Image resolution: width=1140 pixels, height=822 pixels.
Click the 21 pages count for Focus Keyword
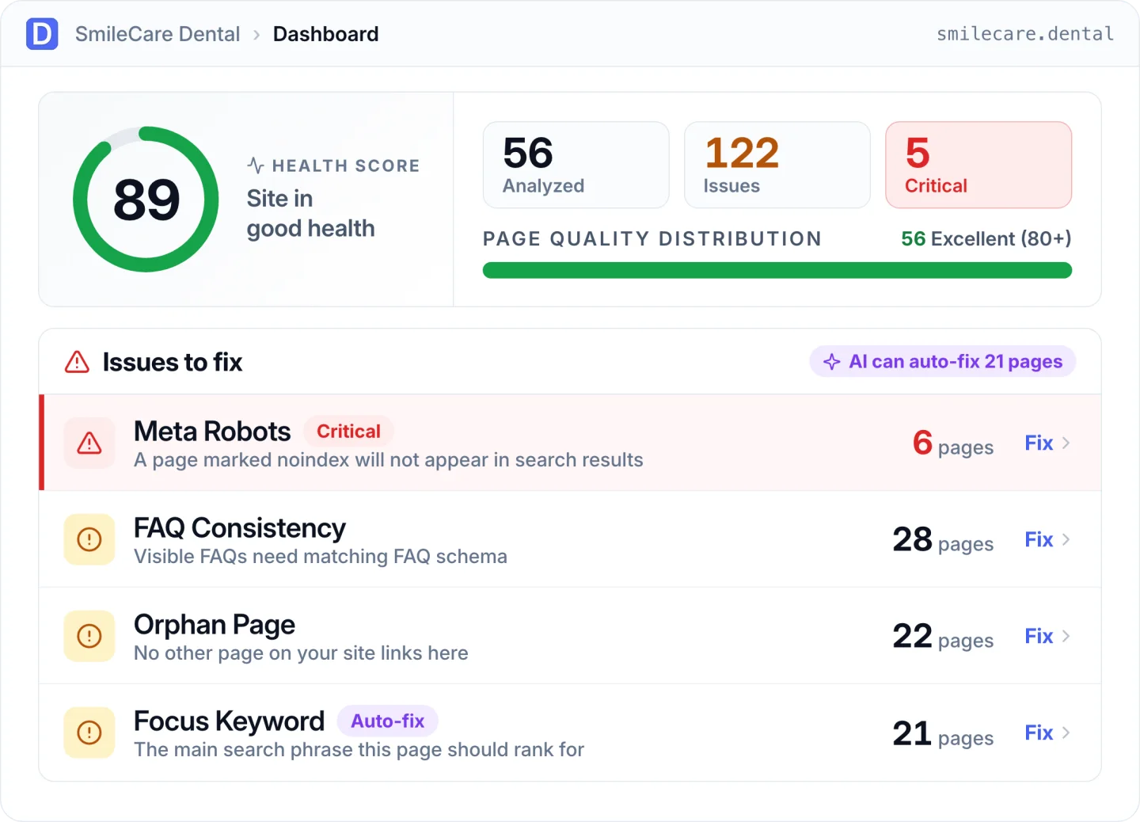(x=943, y=734)
